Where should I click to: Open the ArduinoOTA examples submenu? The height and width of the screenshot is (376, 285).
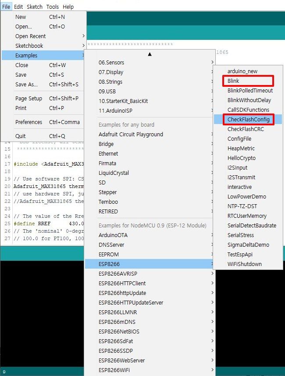click(150, 235)
